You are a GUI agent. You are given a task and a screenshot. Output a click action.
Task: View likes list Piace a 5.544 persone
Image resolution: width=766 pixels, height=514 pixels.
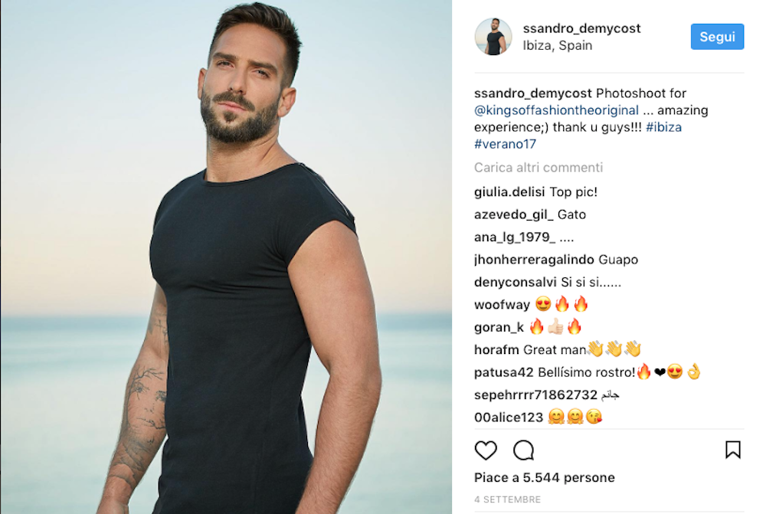(544, 477)
